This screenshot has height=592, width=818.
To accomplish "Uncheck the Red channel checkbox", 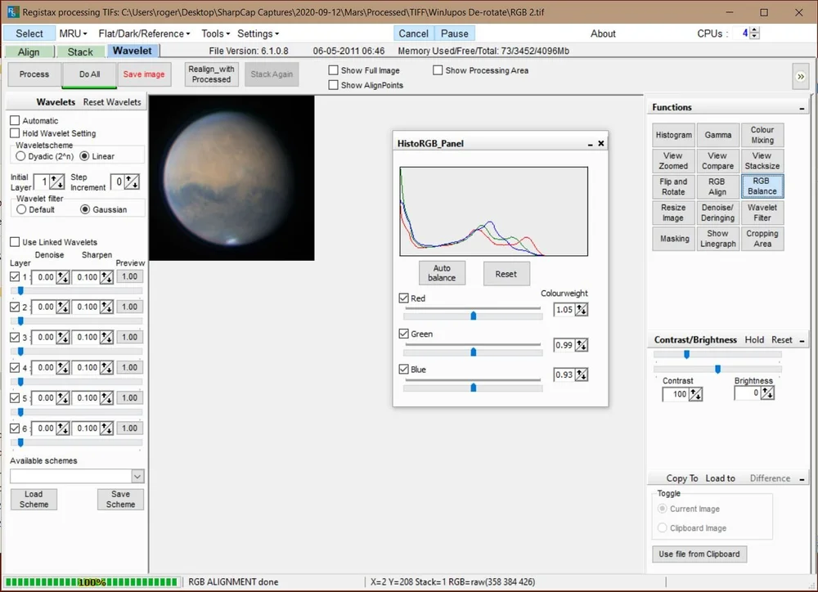I will coord(403,298).
